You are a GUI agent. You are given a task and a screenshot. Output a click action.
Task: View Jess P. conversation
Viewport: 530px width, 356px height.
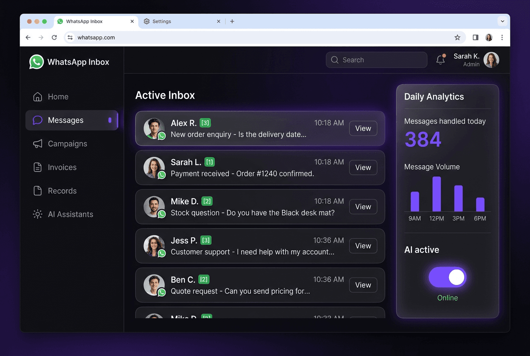[363, 246]
